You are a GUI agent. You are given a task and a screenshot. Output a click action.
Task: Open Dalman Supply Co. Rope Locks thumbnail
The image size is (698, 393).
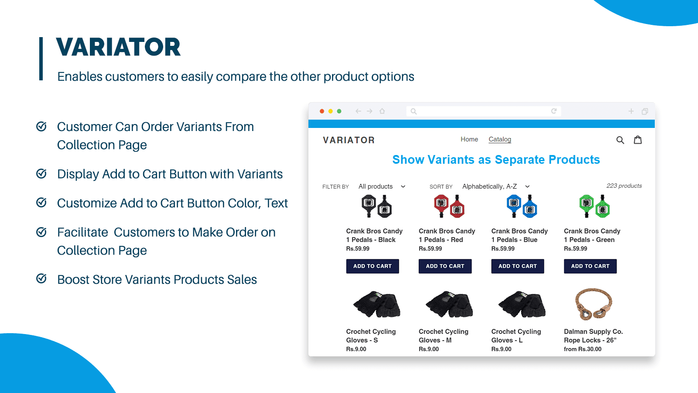(593, 304)
